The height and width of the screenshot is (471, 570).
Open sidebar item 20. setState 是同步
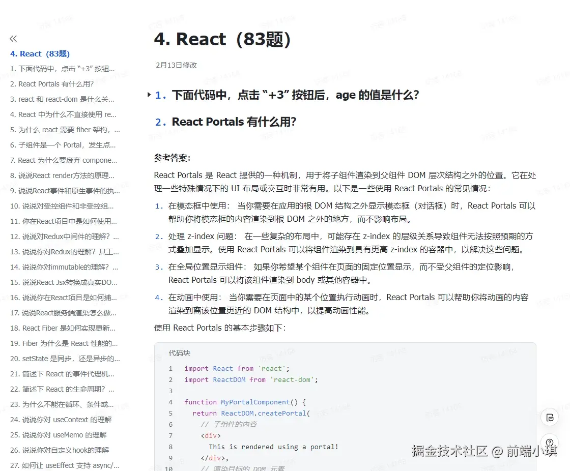tap(65, 359)
